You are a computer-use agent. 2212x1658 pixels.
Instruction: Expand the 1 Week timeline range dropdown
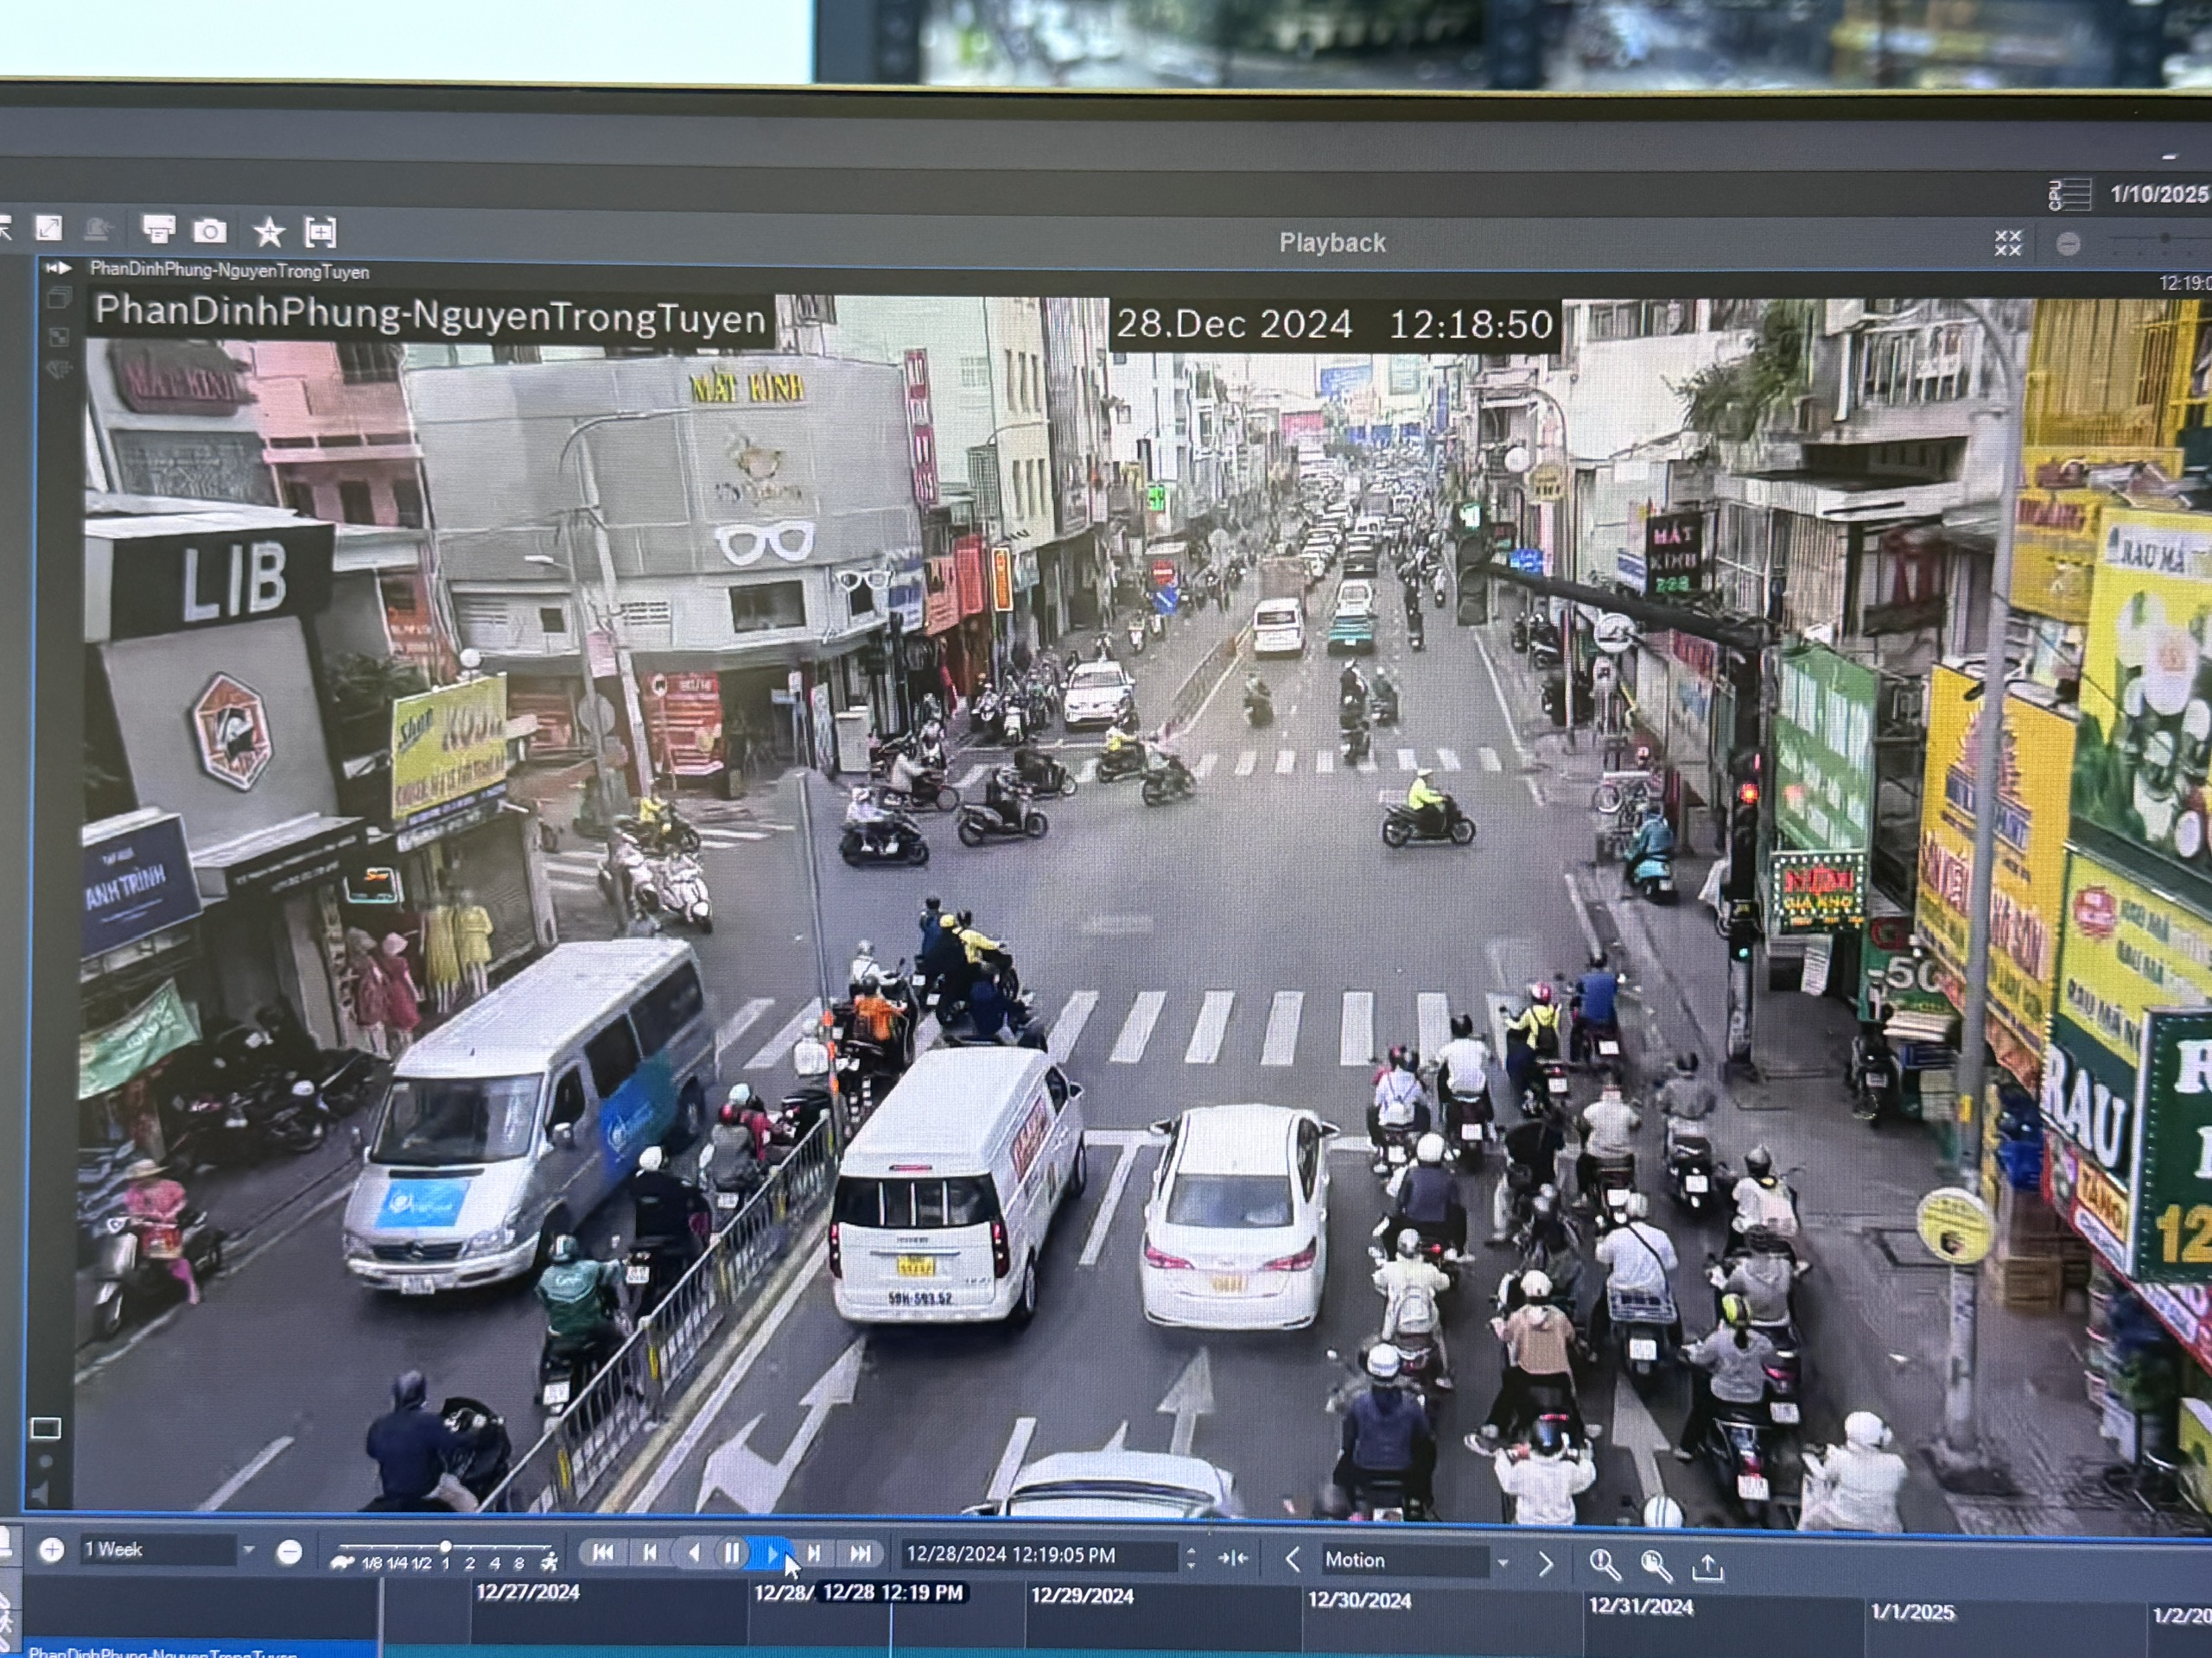pos(248,1550)
